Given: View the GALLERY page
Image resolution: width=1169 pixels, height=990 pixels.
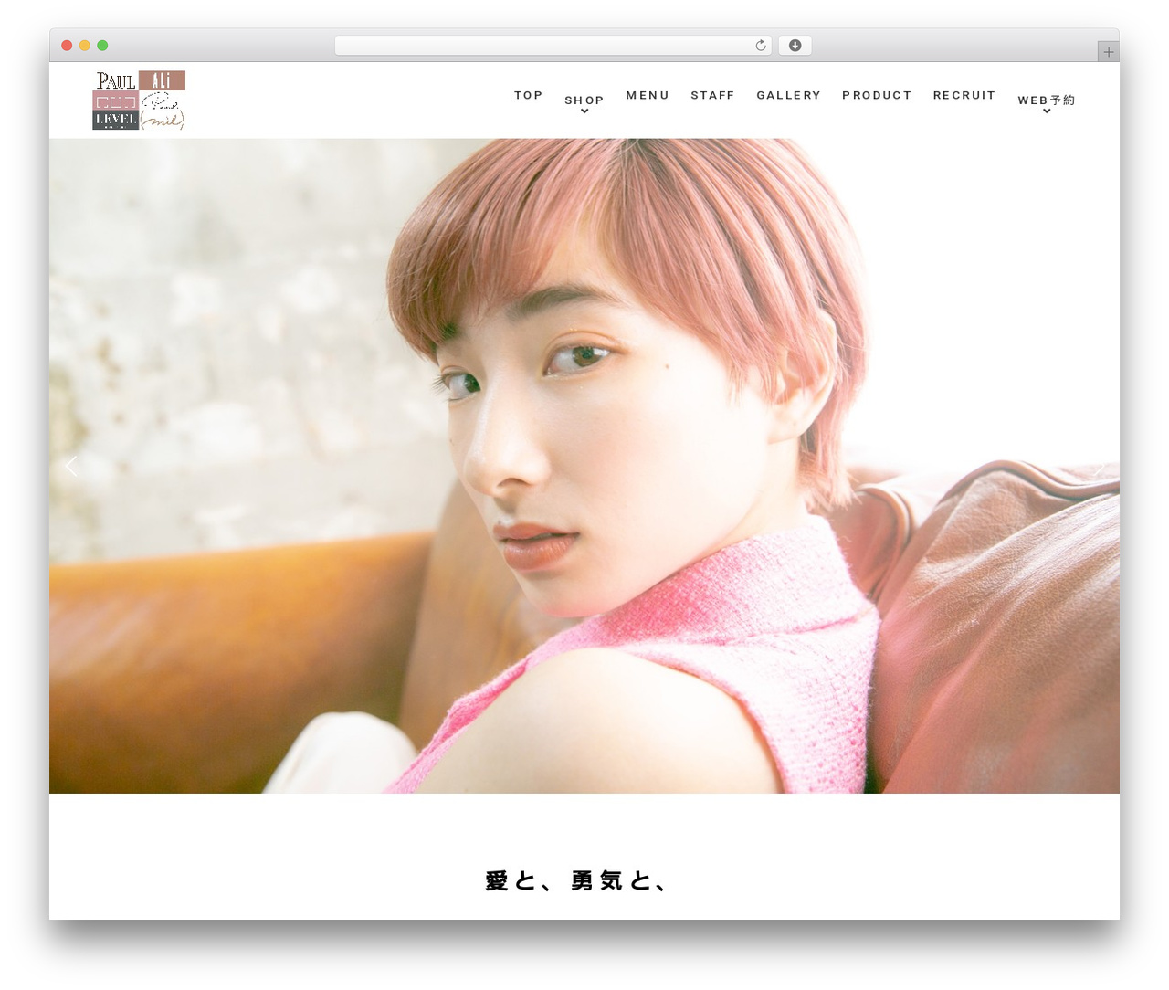Looking at the screenshot, I should (x=788, y=95).
